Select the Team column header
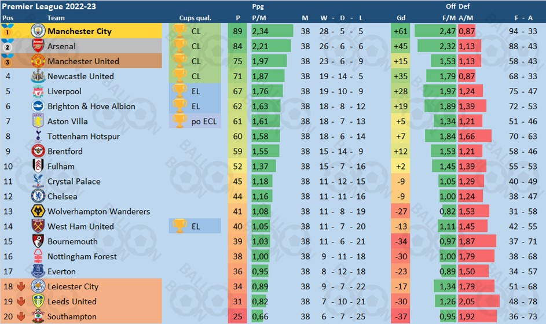The width and height of the screenshot is (546, 324). (x=56, y=18)
